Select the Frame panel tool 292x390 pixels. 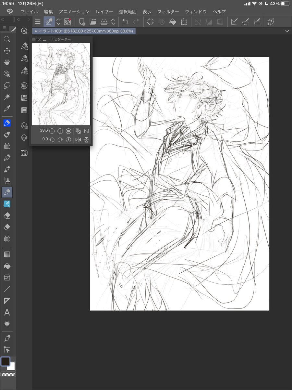7,278
